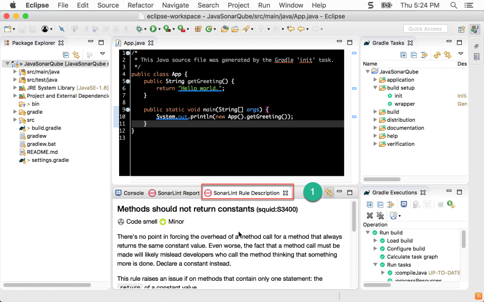Expand all nodes in Gradle Executions
484x302 pixels.
tap(370, 204)
